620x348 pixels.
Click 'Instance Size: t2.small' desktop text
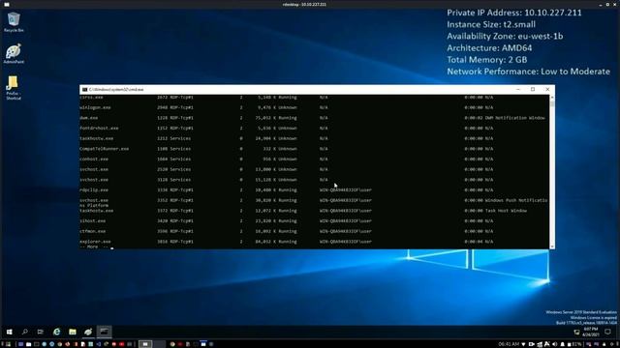(491, 24)
